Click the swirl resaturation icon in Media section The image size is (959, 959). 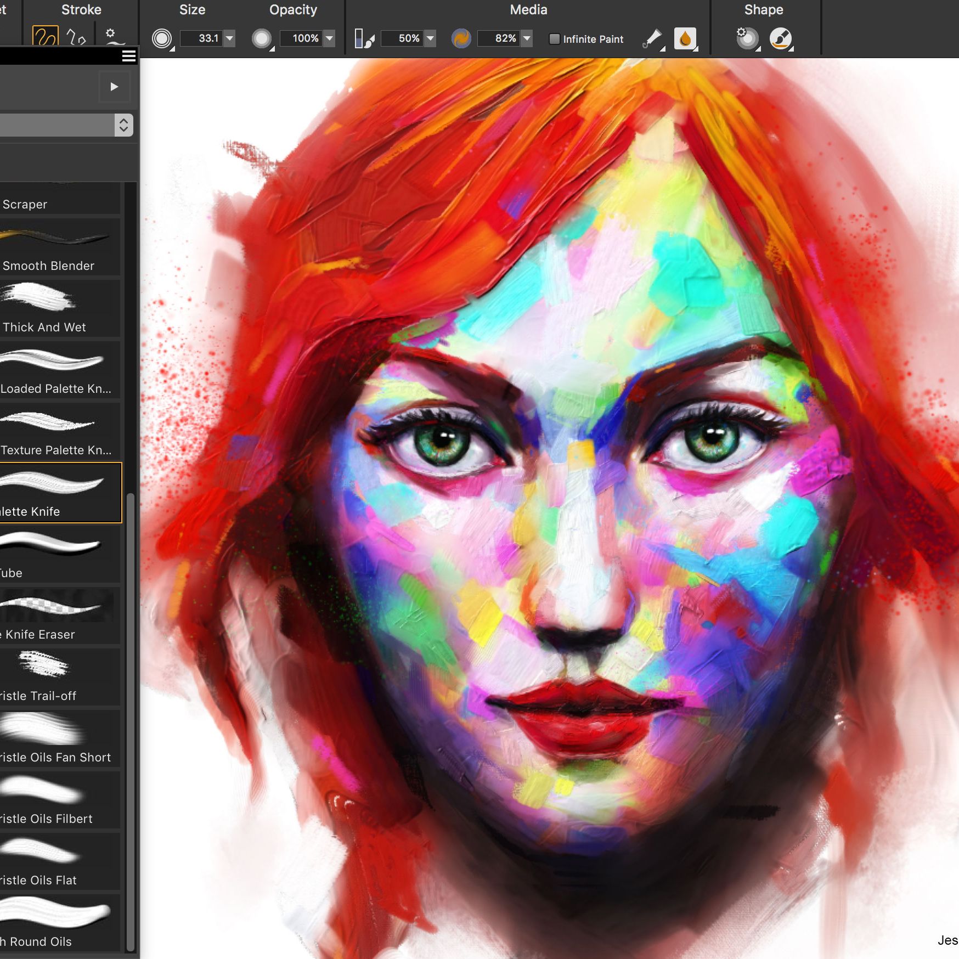click(461, 38)
